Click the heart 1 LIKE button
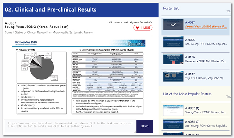The height and width of the screenshot is (138, 234). (x=143, y=28)
